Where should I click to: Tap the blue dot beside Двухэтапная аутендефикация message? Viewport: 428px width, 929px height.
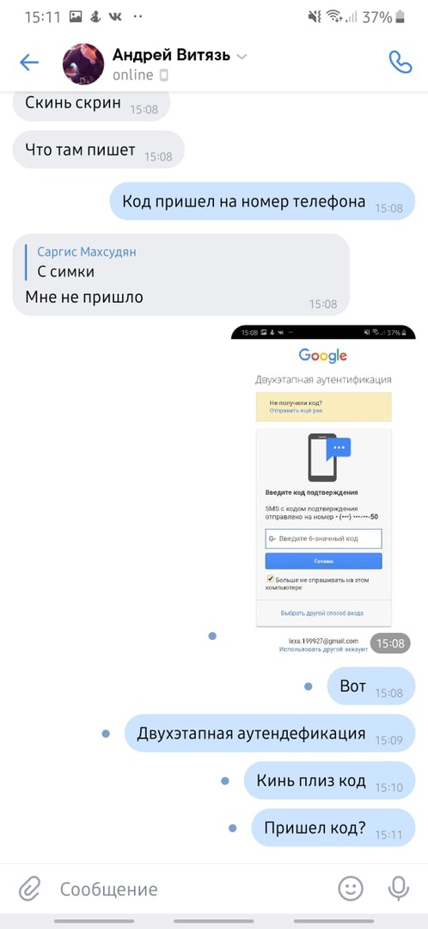[x=106, y=734]
